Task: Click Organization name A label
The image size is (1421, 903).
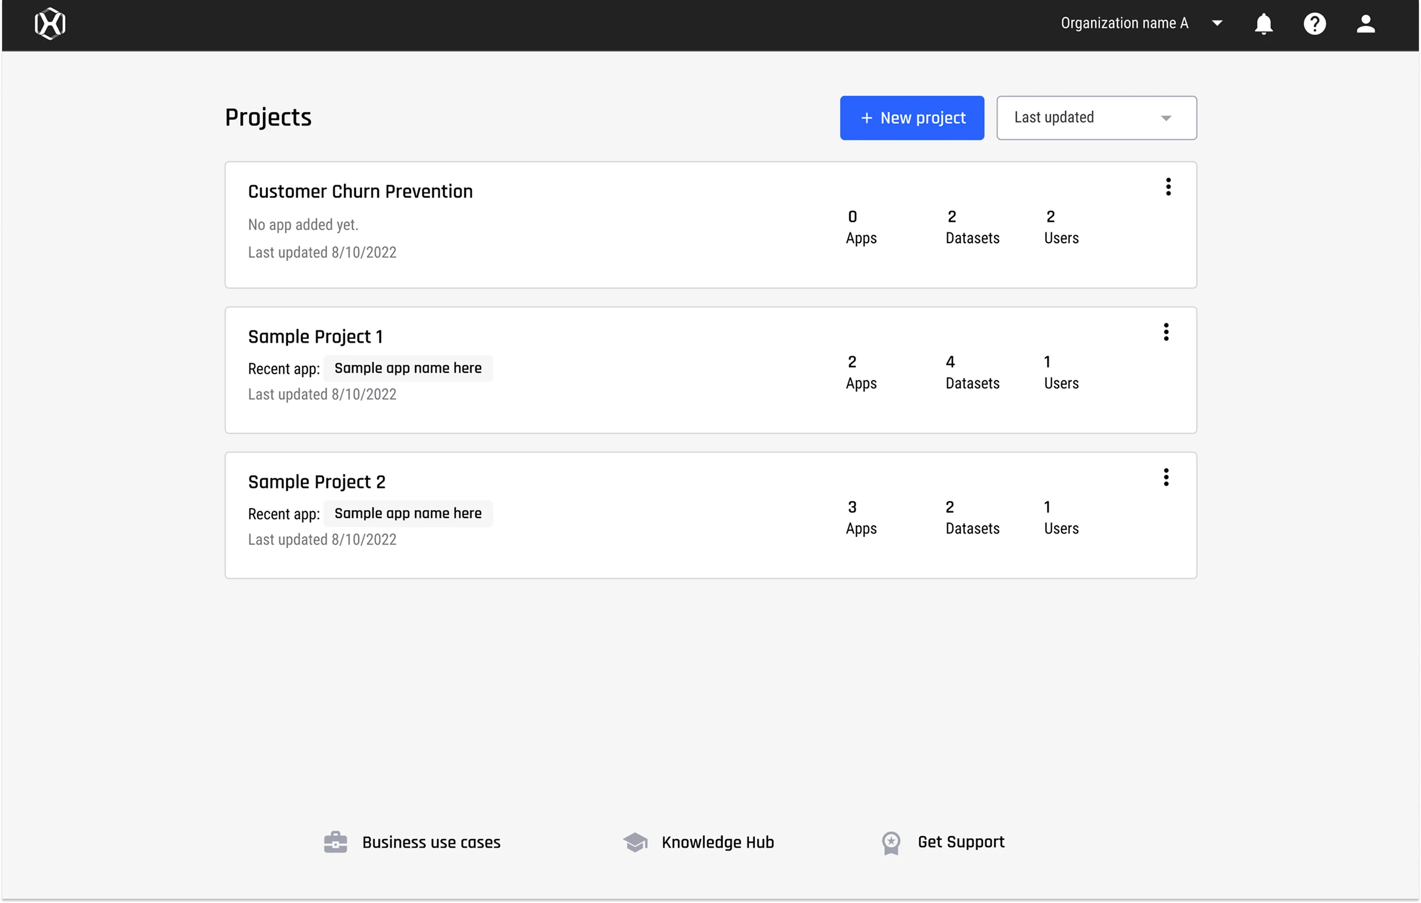Action: click(x=1124, y=23)
